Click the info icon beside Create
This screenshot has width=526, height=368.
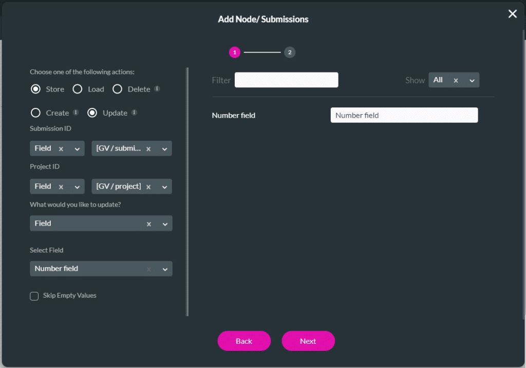[x=76, y=112]
